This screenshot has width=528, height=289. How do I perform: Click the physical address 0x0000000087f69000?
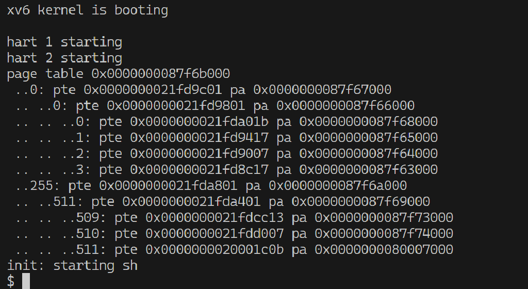[361, 202]
